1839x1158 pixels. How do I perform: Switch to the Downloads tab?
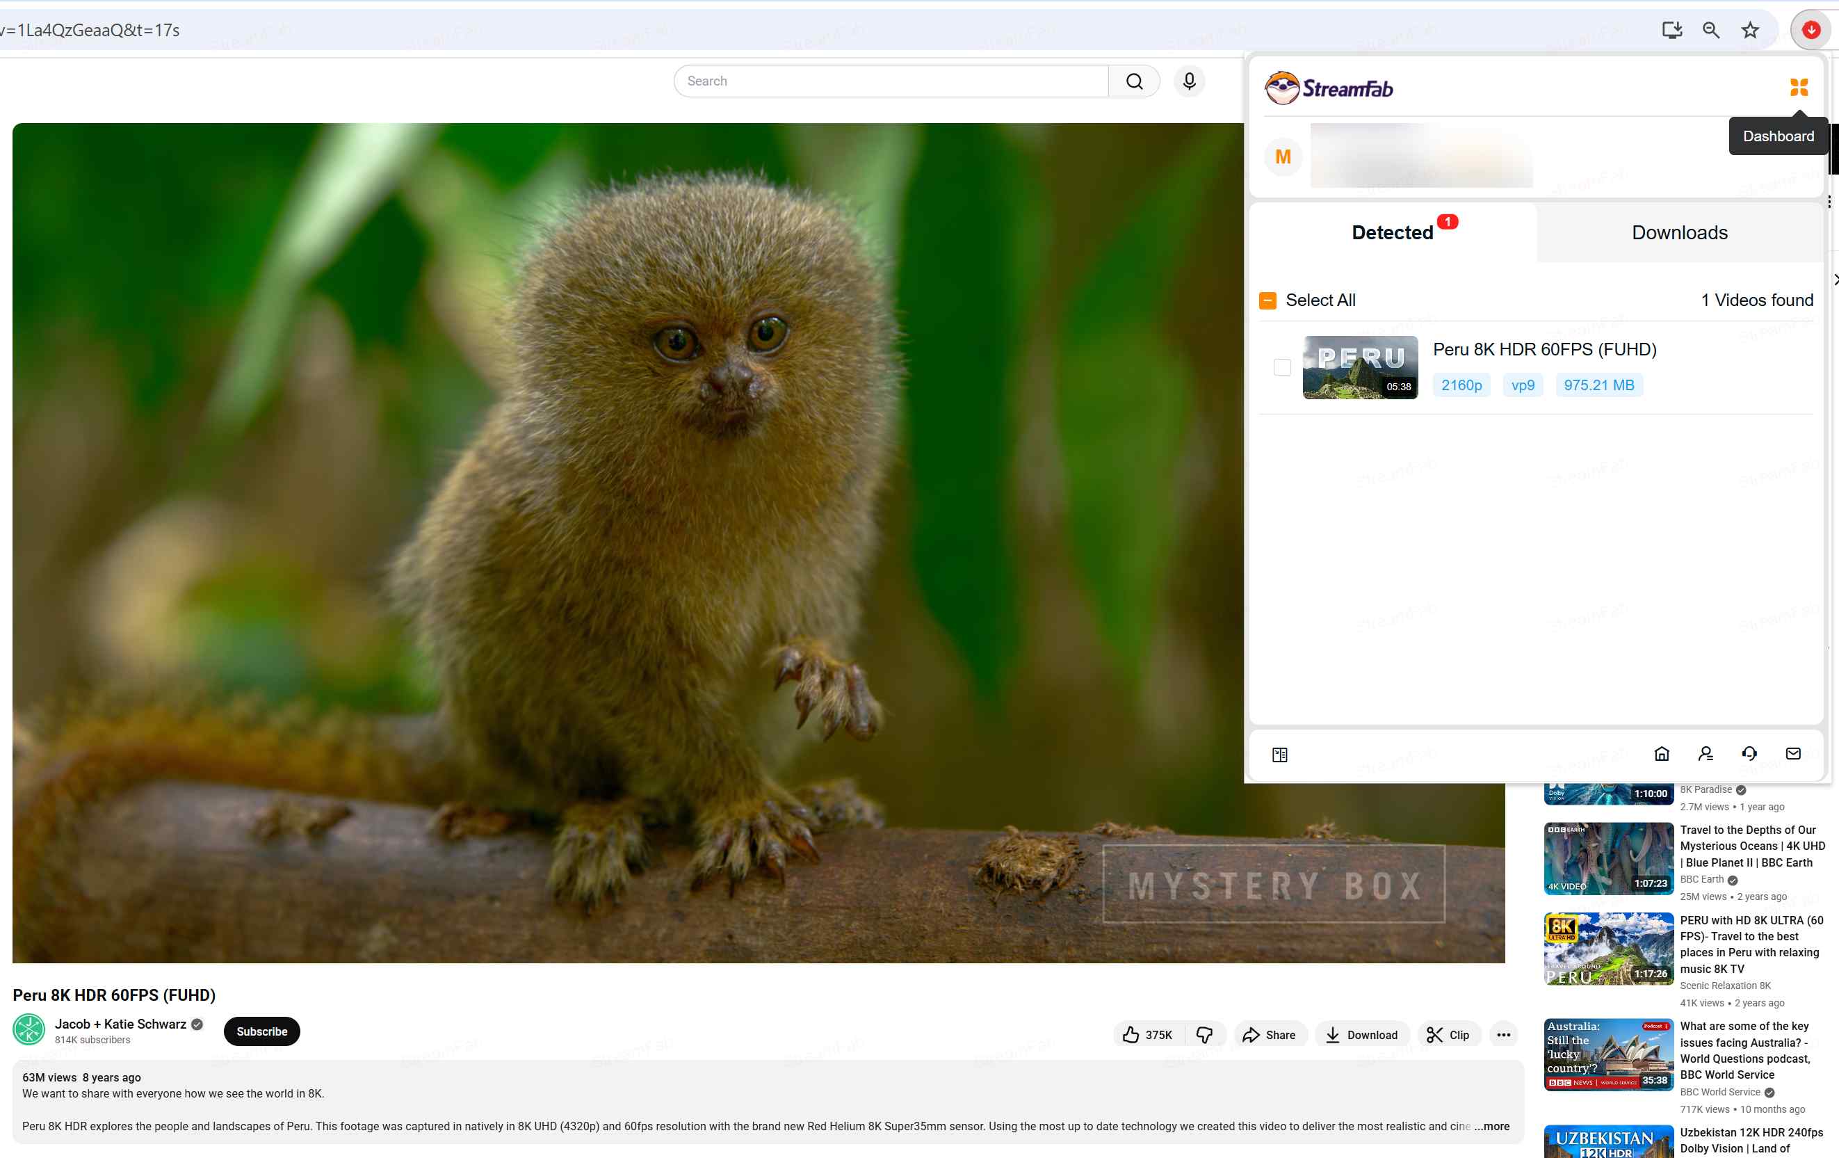(x=1679, y=233)
